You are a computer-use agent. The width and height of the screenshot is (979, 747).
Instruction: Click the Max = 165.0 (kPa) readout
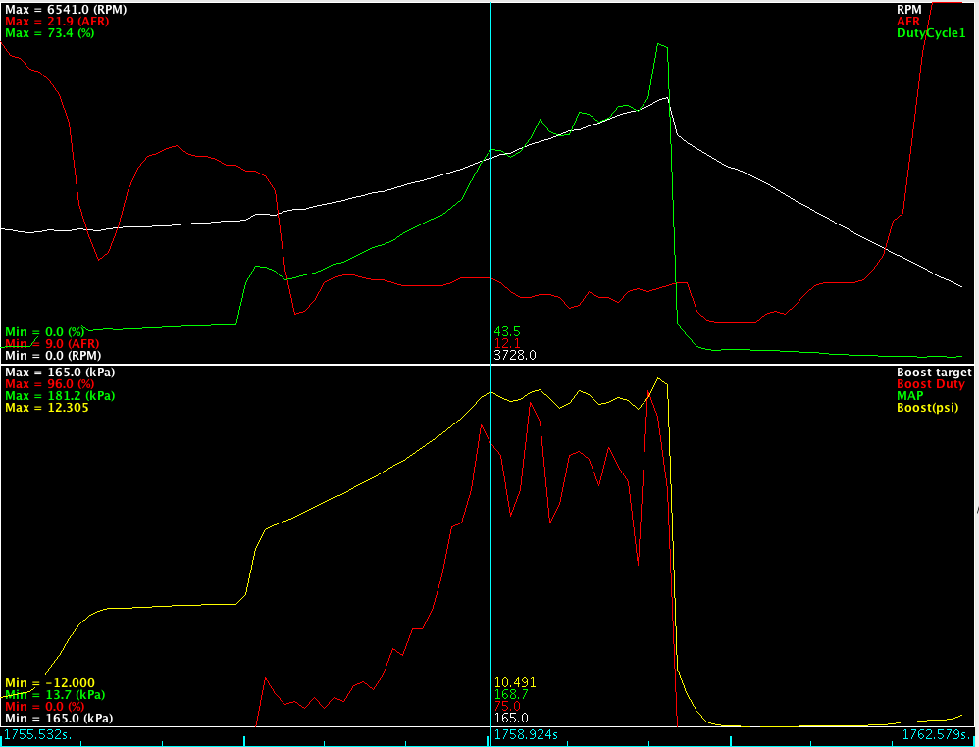point(60,373)
